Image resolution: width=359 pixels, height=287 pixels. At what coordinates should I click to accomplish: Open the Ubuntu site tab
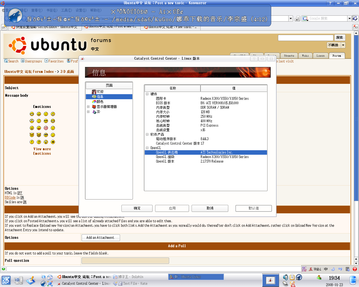pyautogui.click(x=289, y=56)
